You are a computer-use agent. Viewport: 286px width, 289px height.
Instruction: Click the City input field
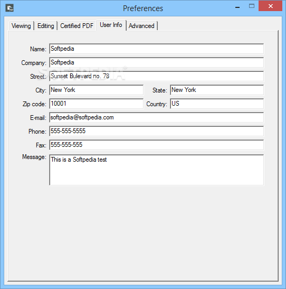96,90
